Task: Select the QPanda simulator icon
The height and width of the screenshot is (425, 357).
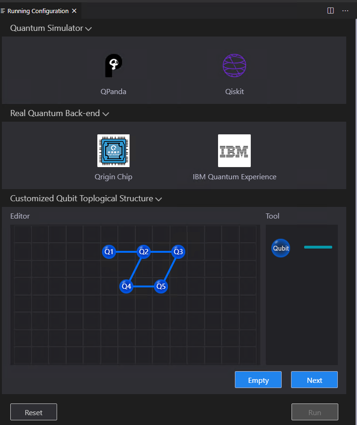Action: 114,66
